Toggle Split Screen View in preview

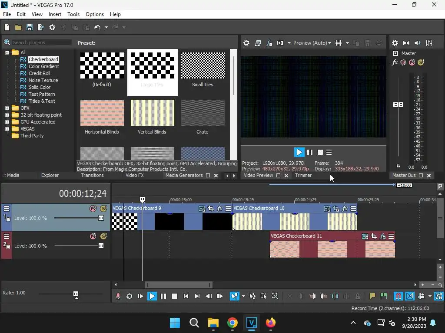pos(280,43)
